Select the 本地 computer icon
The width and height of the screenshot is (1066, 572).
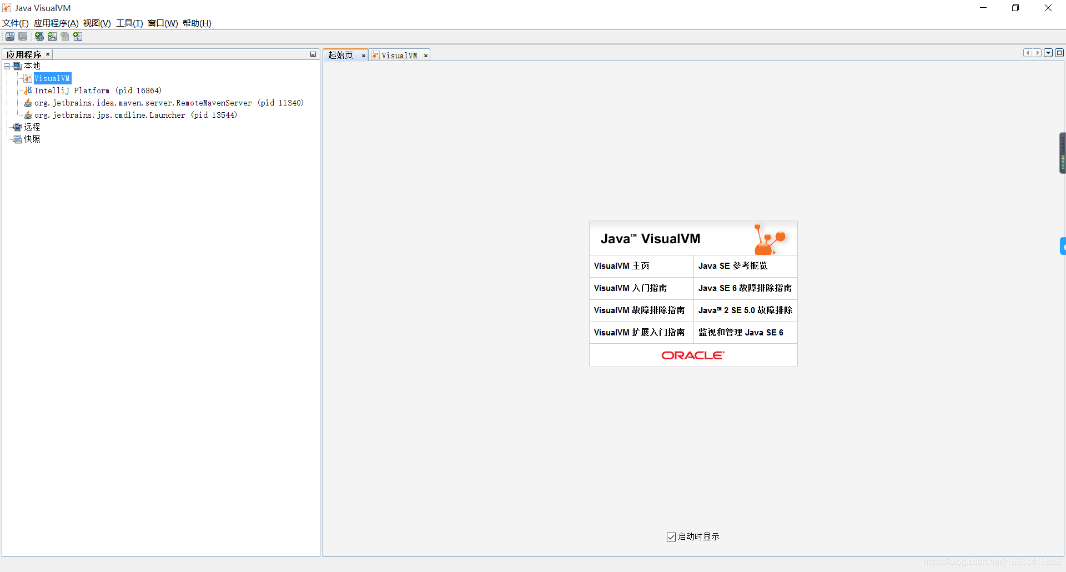pyautogui.click(x=17, y=66)
